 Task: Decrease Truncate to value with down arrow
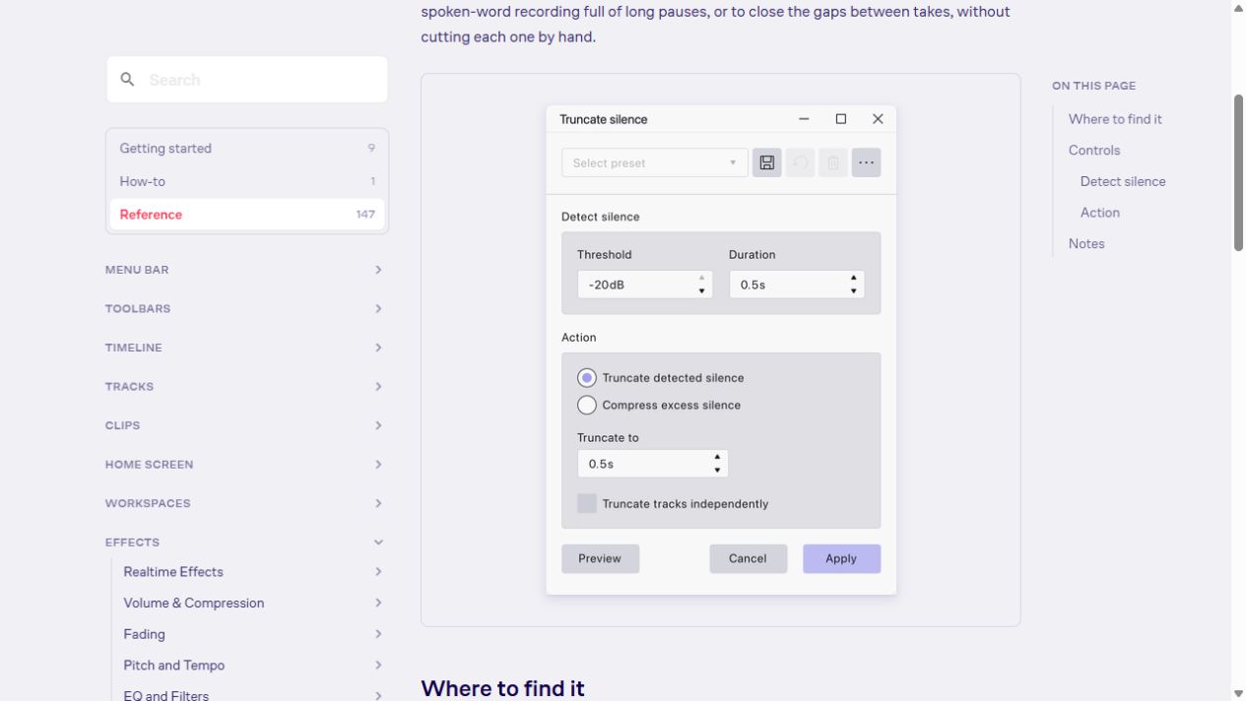717,470
